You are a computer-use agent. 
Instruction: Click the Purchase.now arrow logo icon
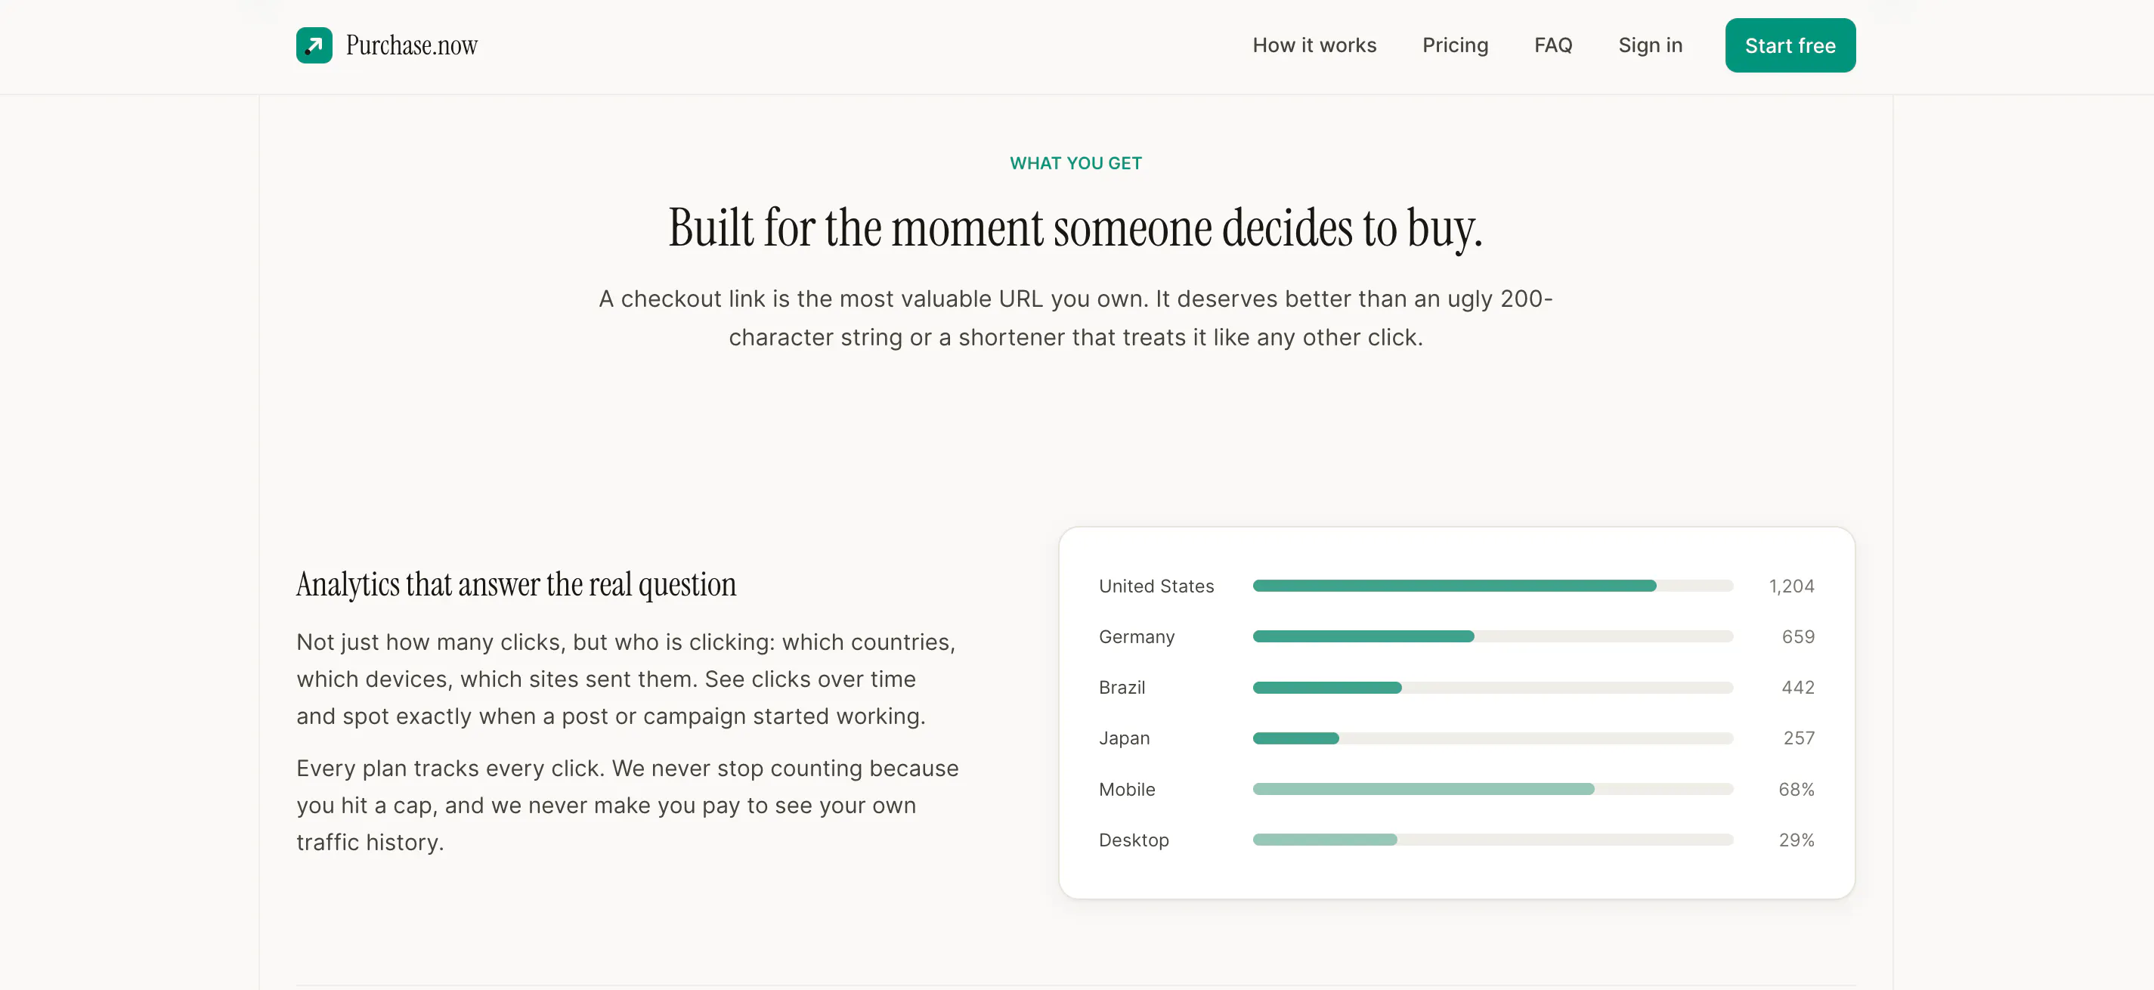point(314,45)
